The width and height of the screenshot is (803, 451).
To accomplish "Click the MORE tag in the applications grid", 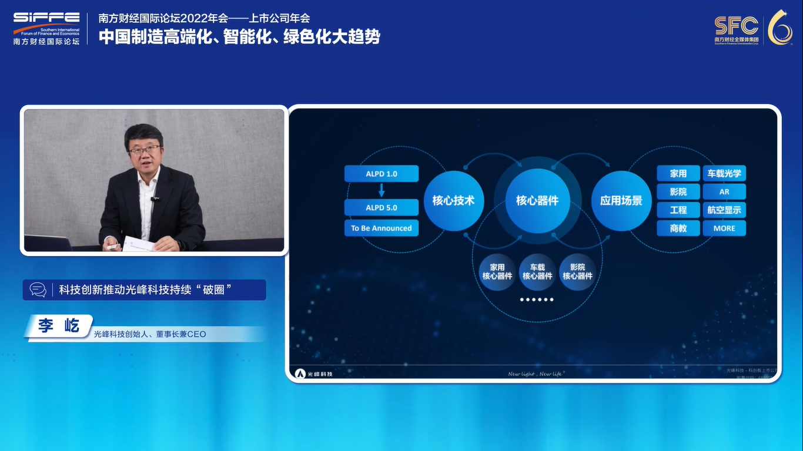I will (724, 228).
